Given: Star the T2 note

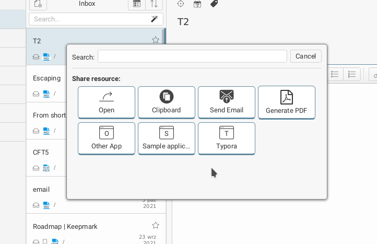Looking at the screenshot, I should 155,40.
